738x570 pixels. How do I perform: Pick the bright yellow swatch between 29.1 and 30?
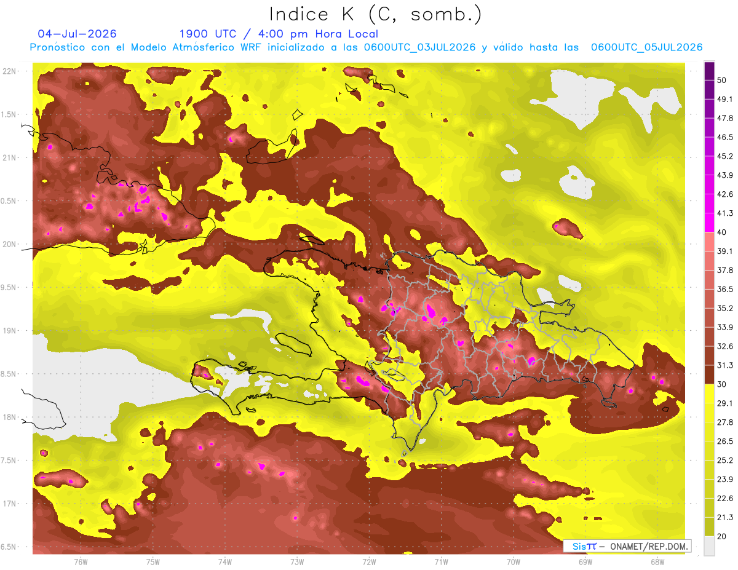click(709, 394)
